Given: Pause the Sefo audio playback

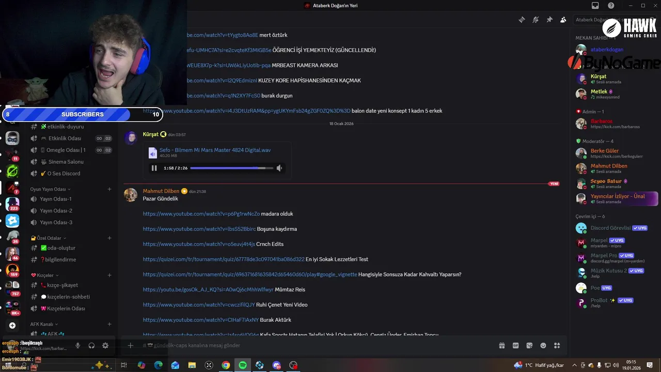Looking at the screenshot, I should click(154, 168).
